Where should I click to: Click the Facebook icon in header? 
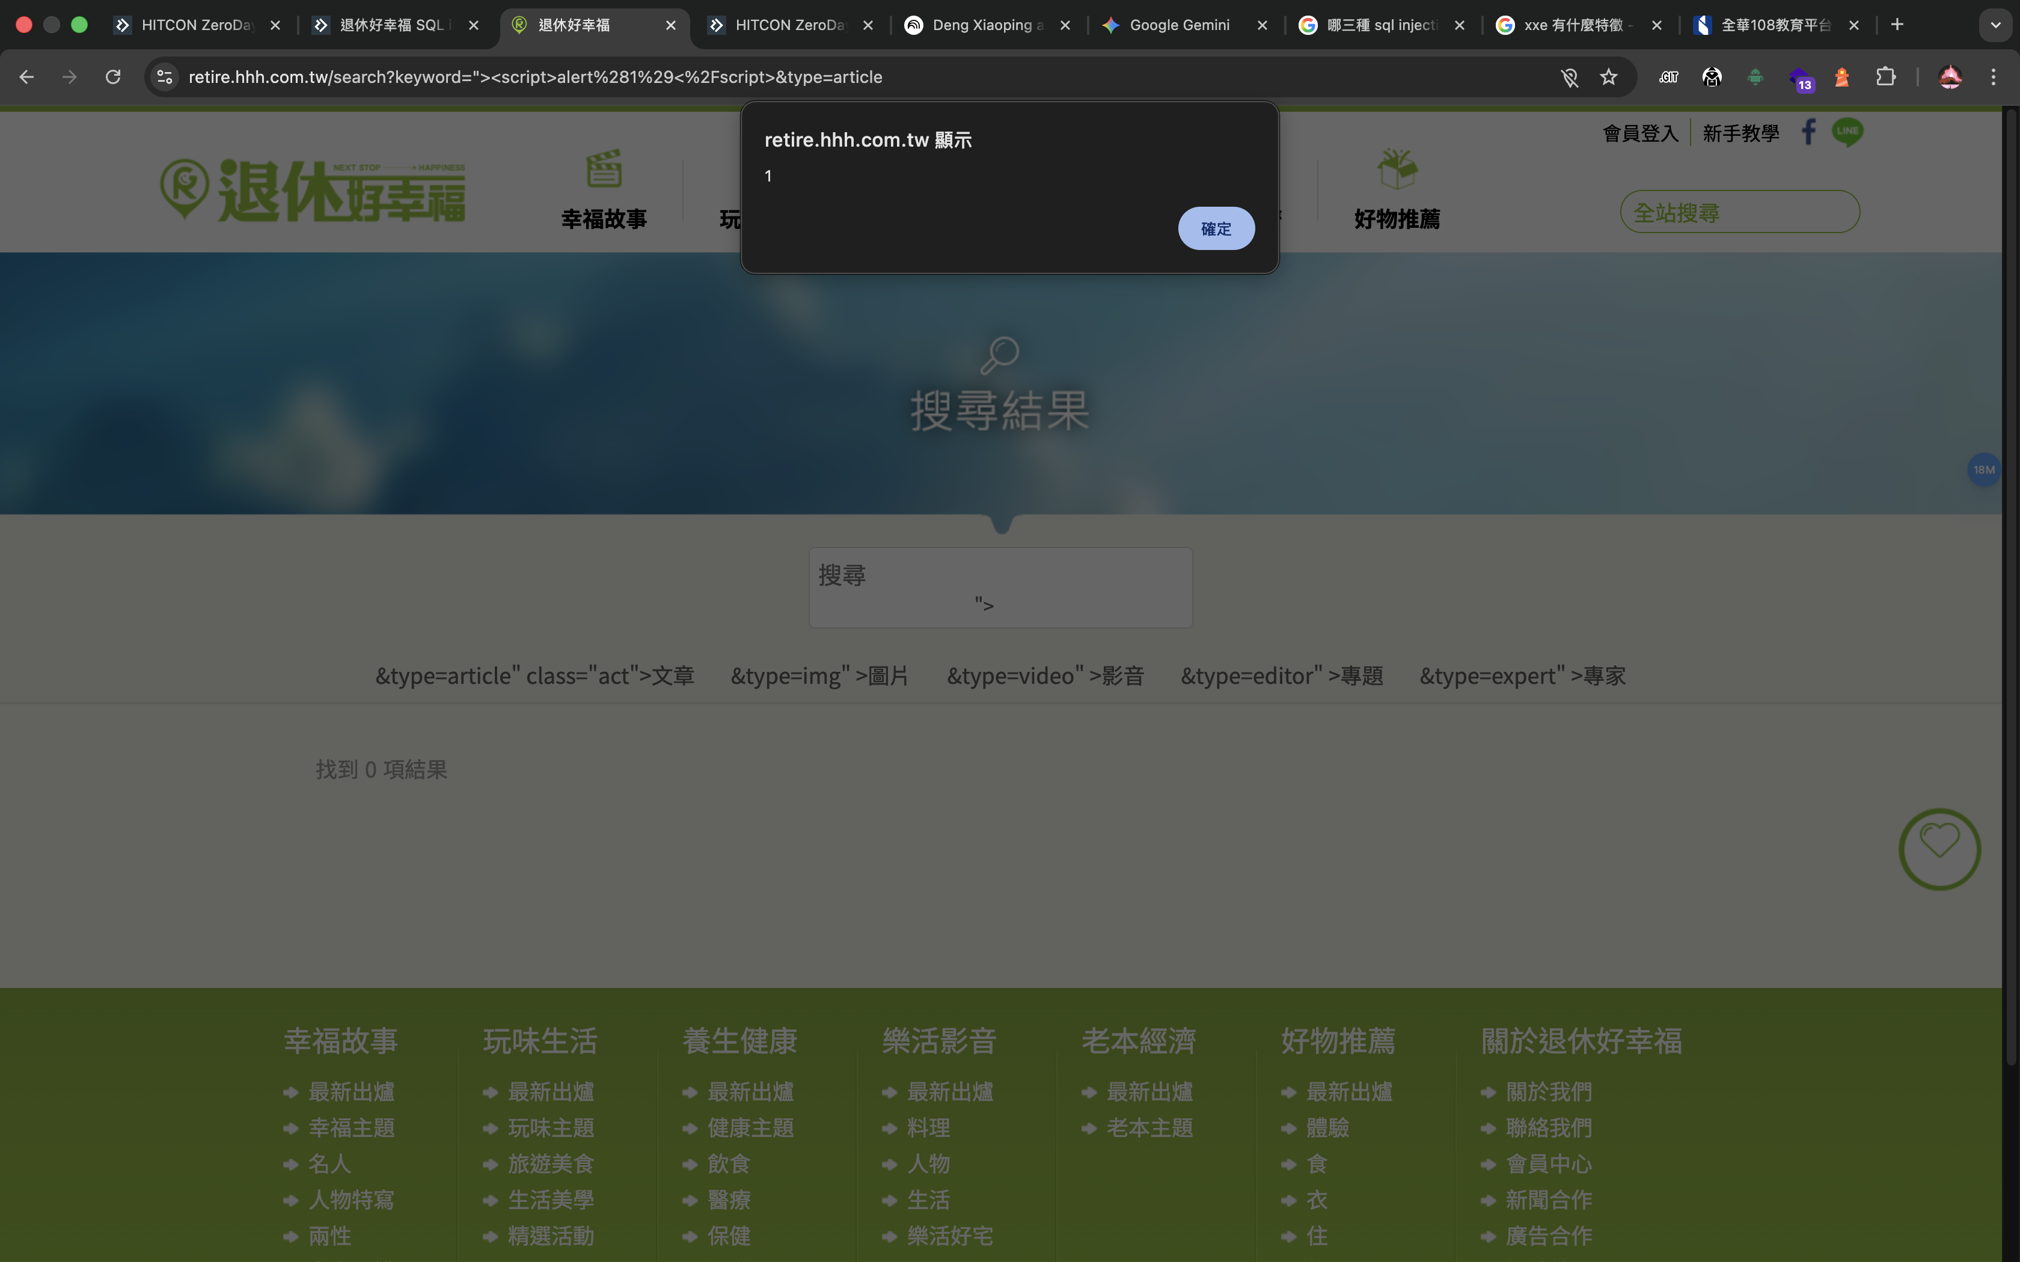pos(1808,132)
